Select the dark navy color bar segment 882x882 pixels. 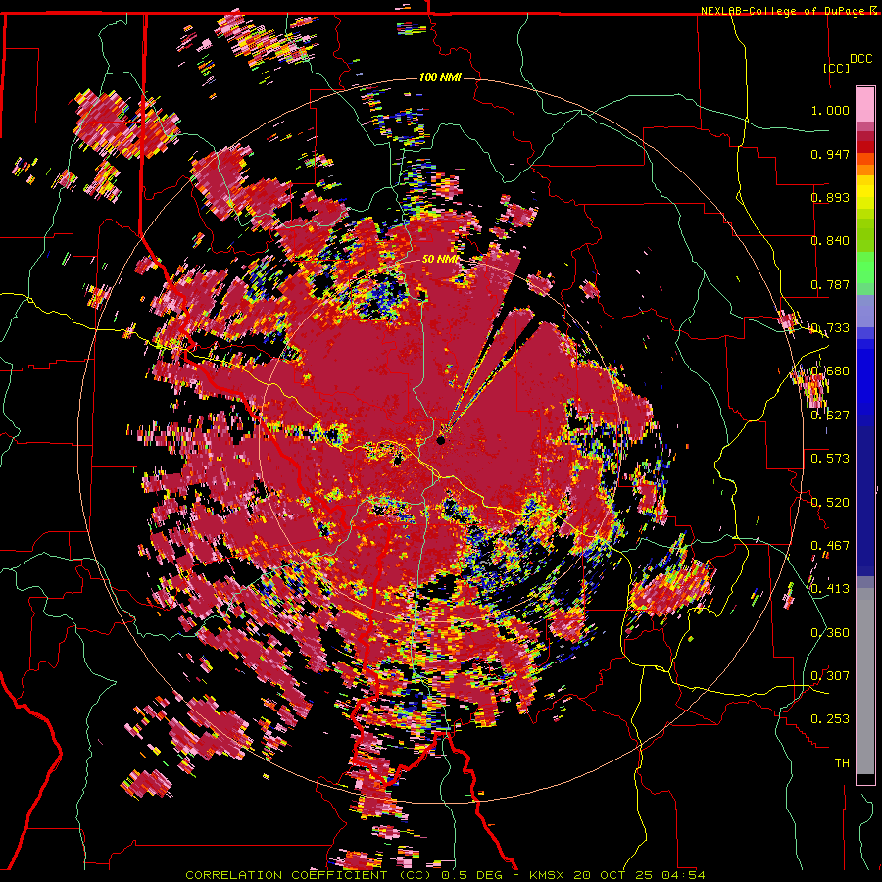point(865,501)
